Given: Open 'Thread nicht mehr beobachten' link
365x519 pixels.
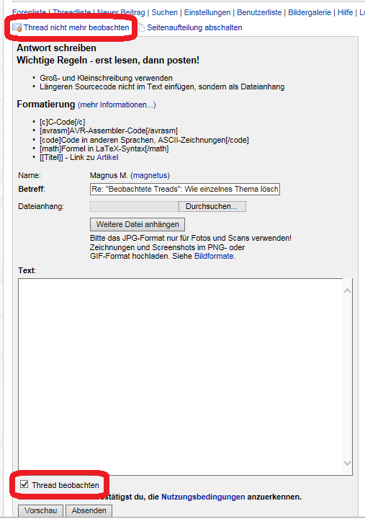Looking at the screenshot, I should (76, 27).
